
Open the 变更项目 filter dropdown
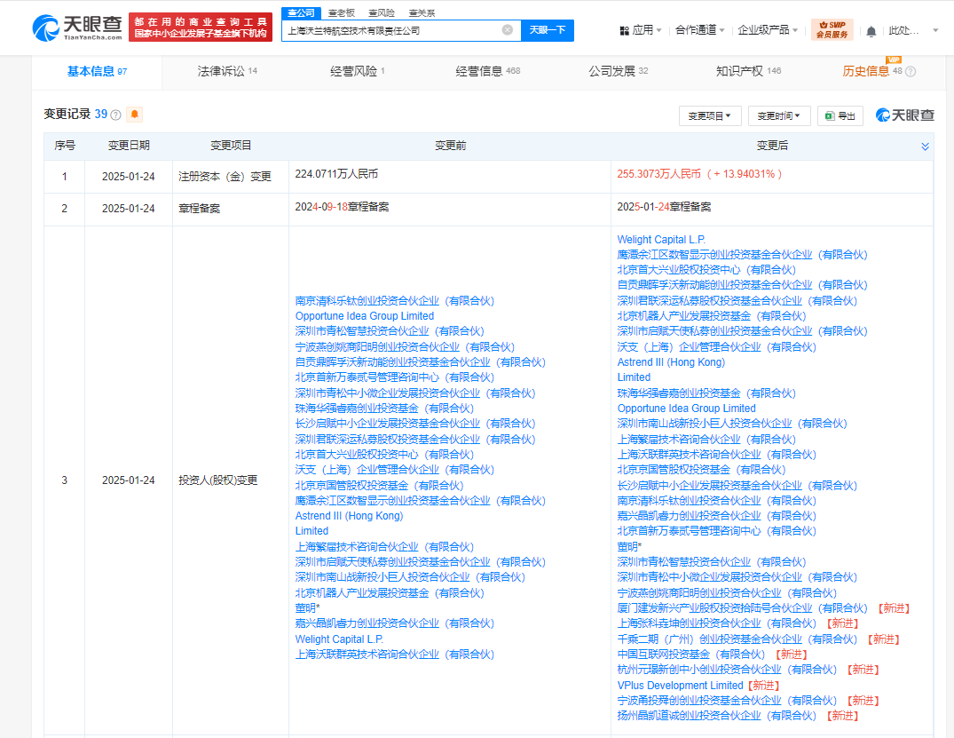710,115
